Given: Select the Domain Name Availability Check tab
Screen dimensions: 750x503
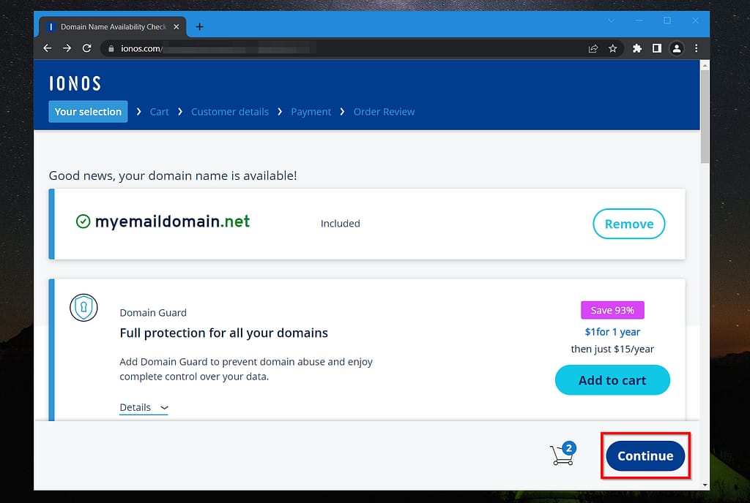Looking at the screenshot, I should pyautogui.click(x=113, y=27).
